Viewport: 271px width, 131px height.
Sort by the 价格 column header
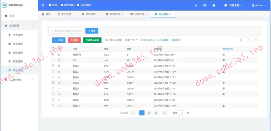tap(106, 49)
